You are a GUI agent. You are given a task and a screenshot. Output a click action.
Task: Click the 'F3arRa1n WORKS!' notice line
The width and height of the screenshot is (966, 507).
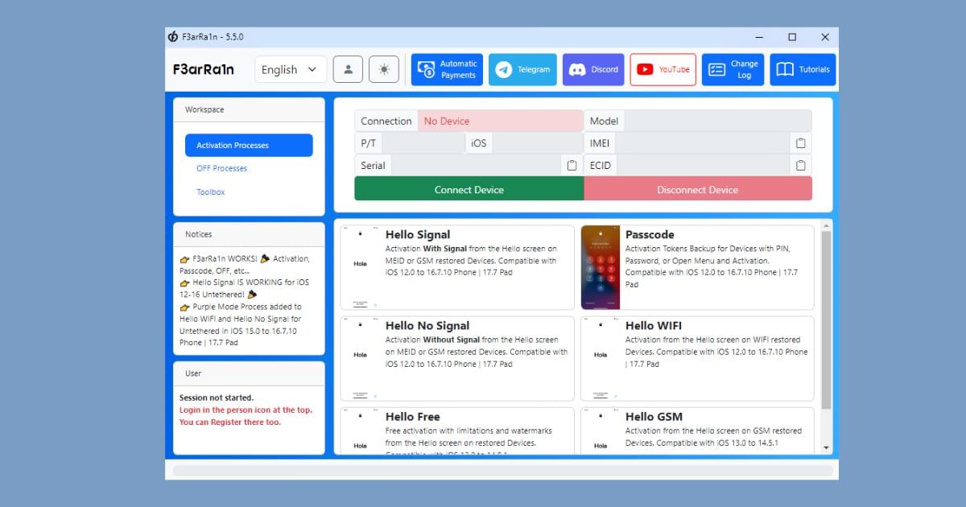click(245, 265)
